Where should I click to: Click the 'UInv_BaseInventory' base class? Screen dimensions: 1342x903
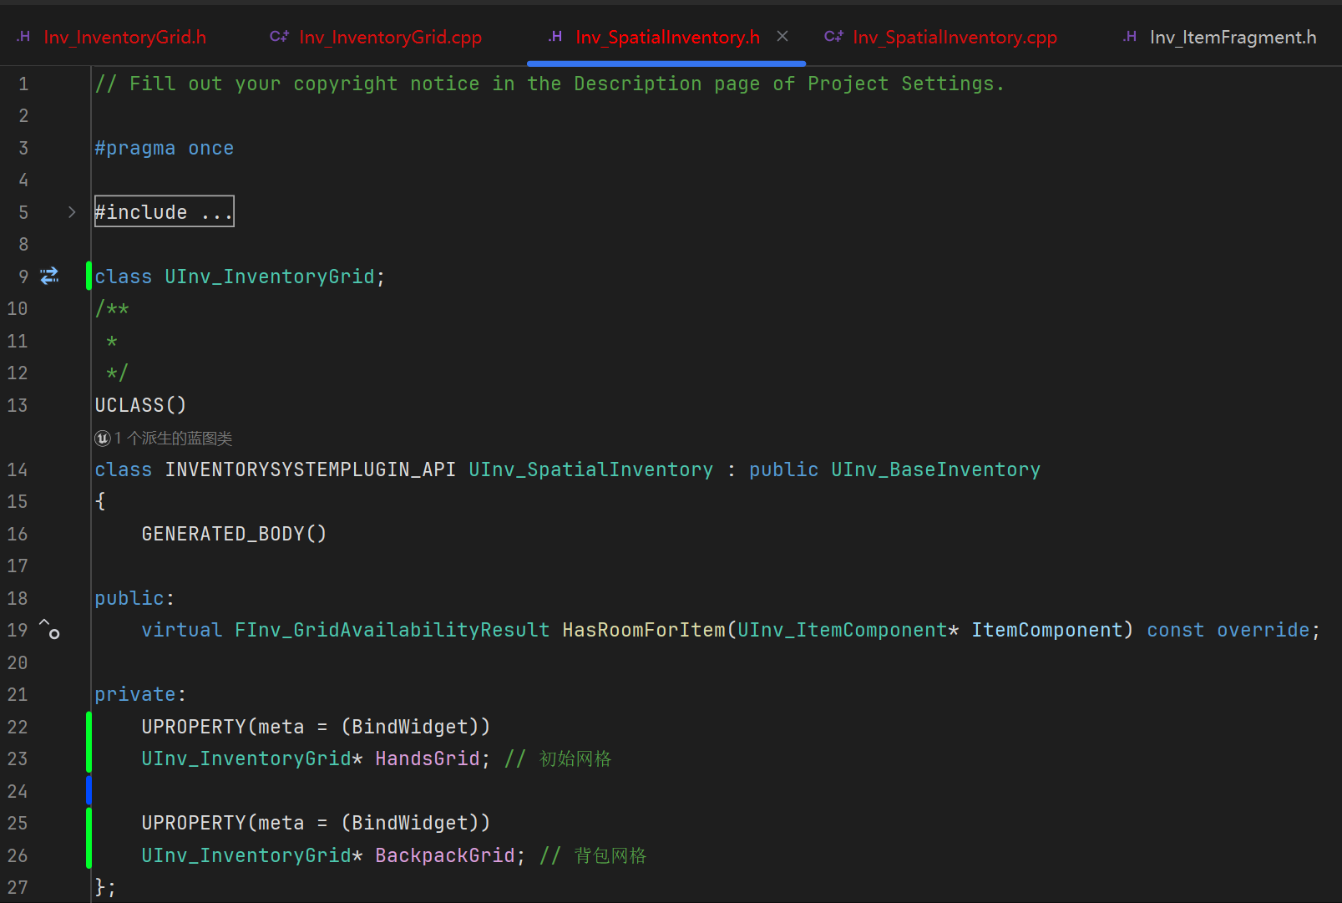(x=935, y=469)
